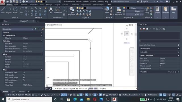Click the viewport Top view label
This screenshot has width=182, height=102.
point(49,25)
